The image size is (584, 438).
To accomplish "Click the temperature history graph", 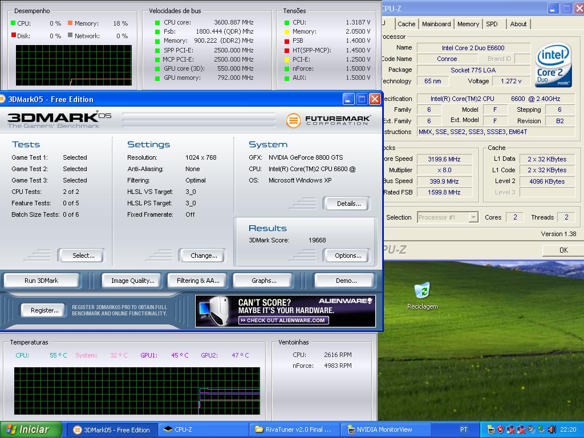I will [x=137, y=391].
